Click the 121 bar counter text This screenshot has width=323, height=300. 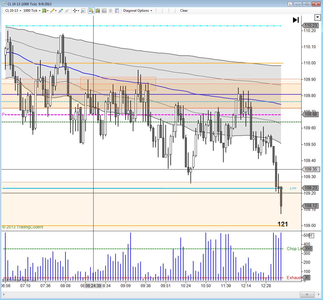283,224
